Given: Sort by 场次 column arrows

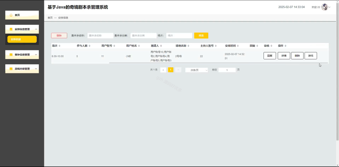Looking at the screenshot, I should (60, 46).
